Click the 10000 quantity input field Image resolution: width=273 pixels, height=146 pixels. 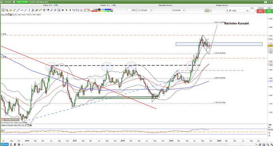pos(132,10)
